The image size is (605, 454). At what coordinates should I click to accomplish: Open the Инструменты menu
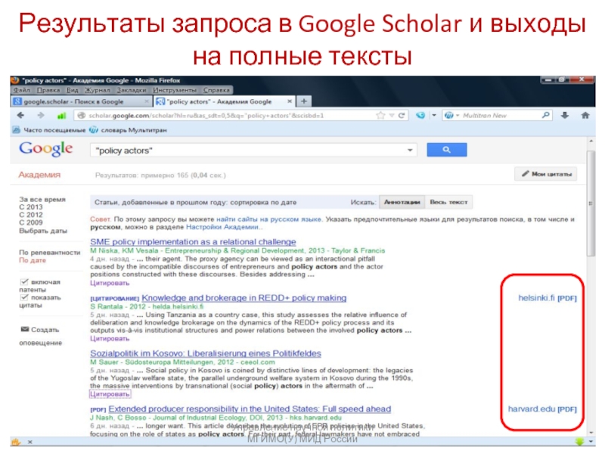click(175, 90)
